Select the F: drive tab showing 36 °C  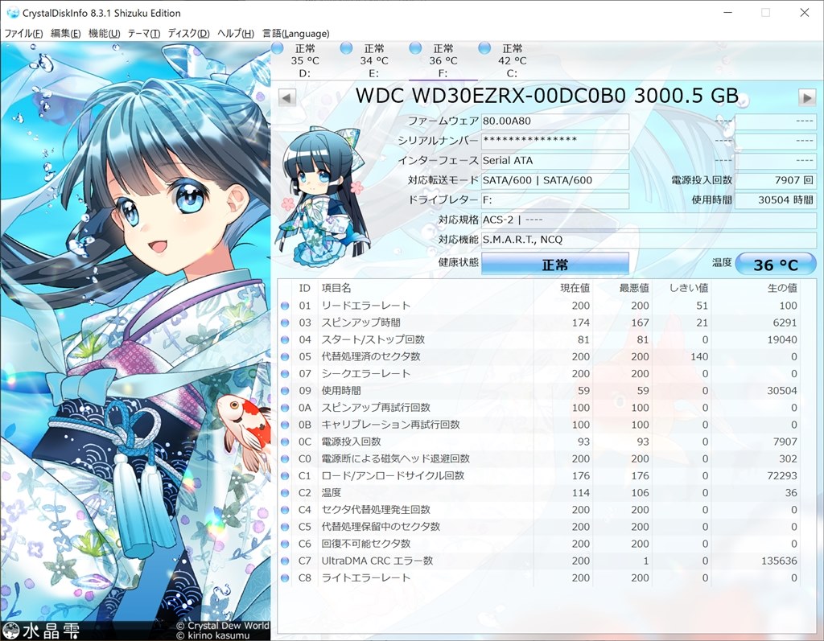click(443, 61)
